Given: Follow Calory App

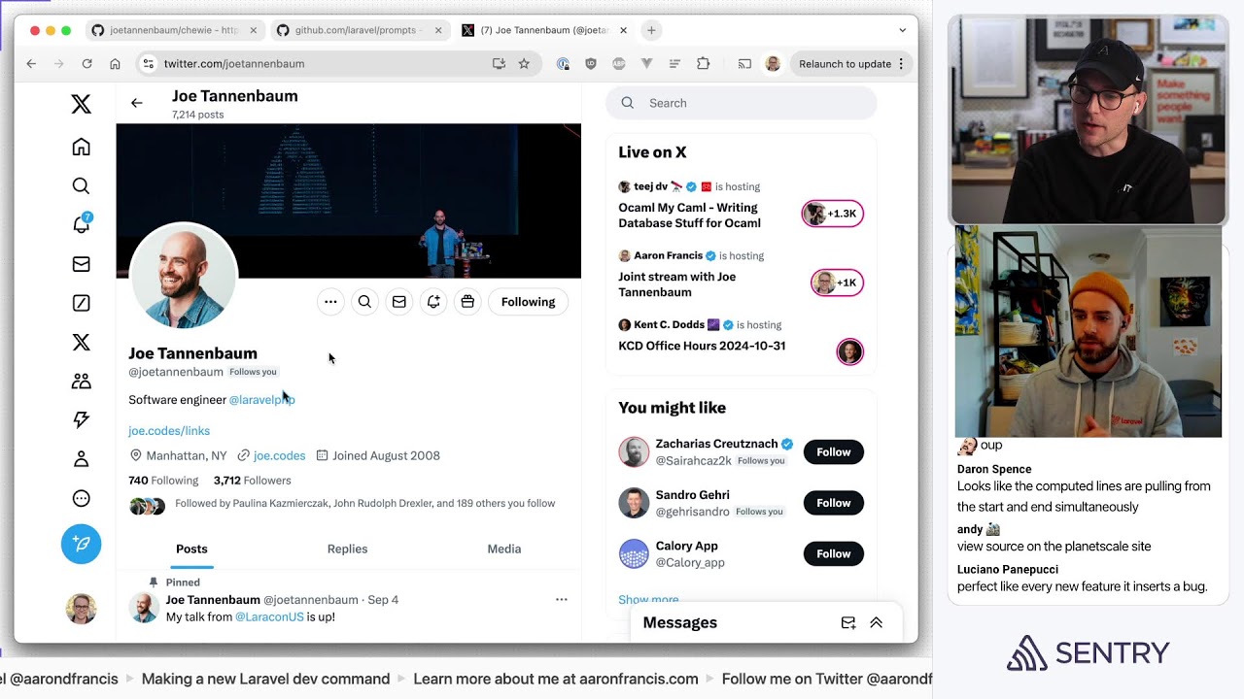Looking at the screenshot, I should click(834, 554).
